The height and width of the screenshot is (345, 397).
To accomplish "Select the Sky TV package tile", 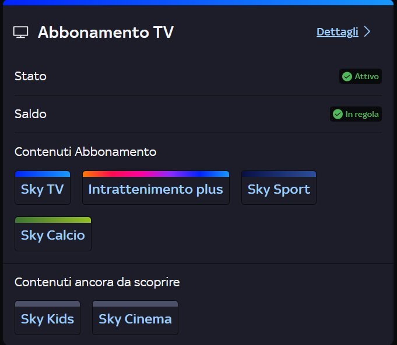I will click(42, 190).
